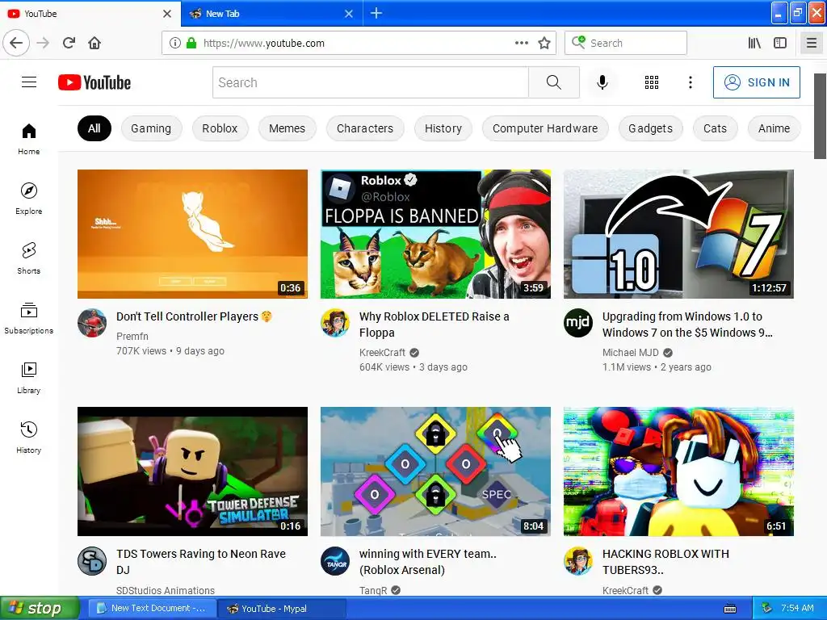Select the Gadgets filter chip
Viewport: 827px width, 620px height.
click(650, 128)
